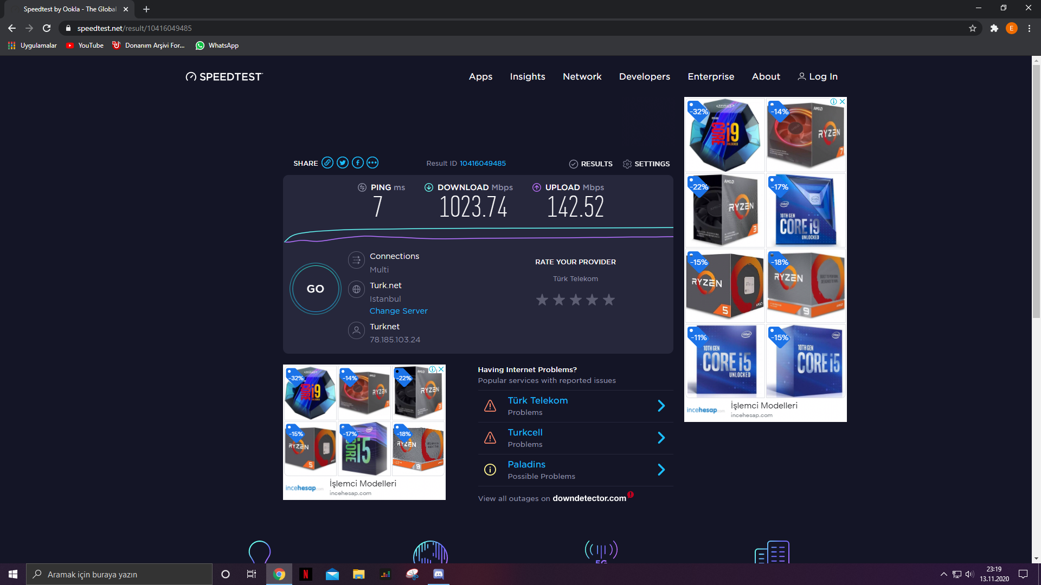The width and height of the screenshot is (1041, 585).
Task: Open Chrome extensions puzzle icon
Action: coord(994,28)
